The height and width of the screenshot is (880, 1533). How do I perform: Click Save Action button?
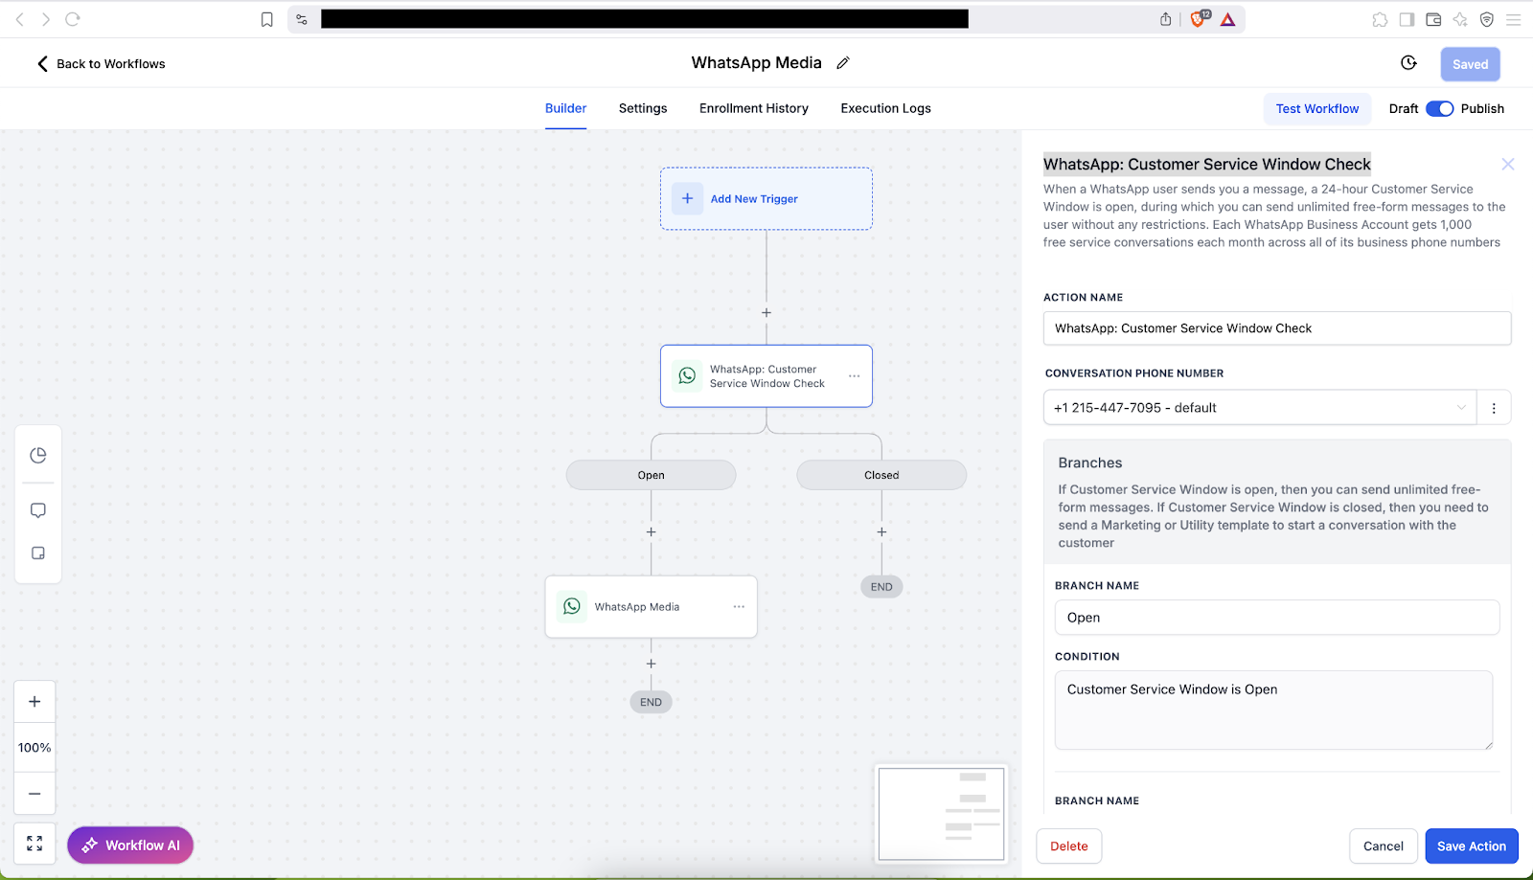click(1472, 846)
